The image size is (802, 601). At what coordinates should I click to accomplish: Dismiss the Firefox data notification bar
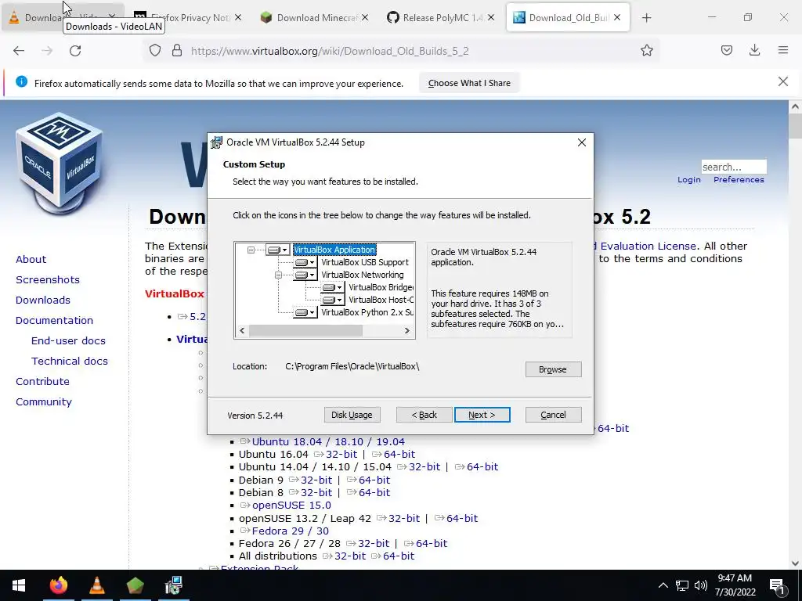783,81
